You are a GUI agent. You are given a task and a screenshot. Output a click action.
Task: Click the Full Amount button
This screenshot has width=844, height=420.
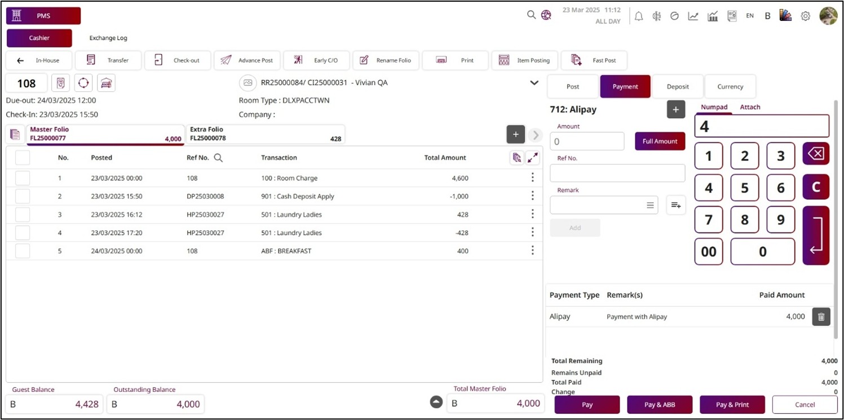(660, 141)
